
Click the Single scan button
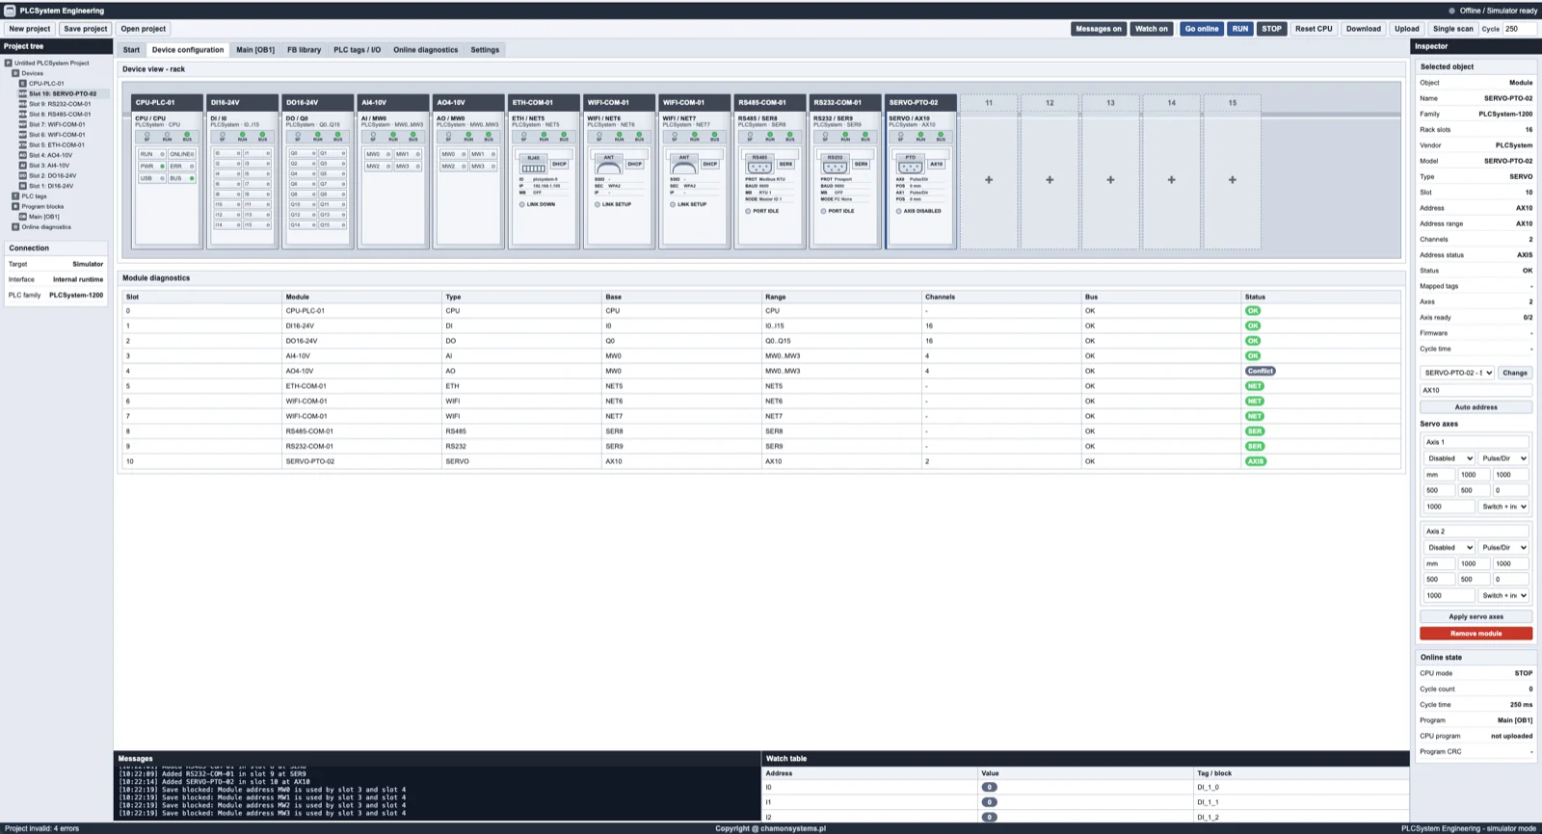[1452, 29]
